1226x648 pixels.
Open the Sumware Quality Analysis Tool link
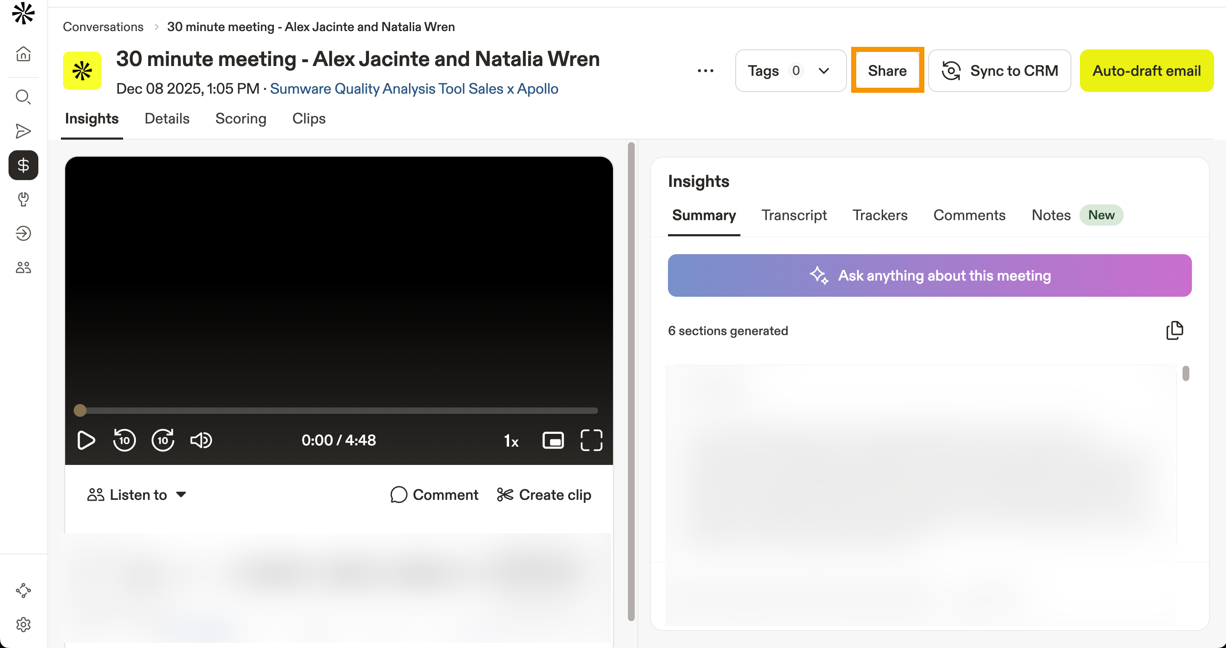click(x=414, y=89)
